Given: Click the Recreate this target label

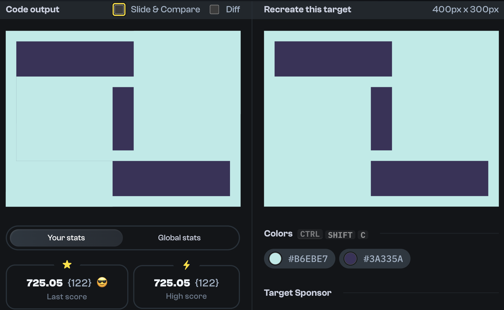Looking at the screenshot, I should [x=307, y=9].
